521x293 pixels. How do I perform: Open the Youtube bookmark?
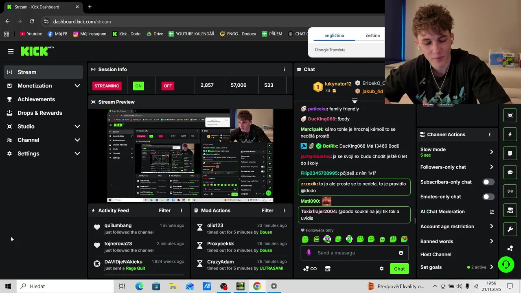[x=31, y=34]
